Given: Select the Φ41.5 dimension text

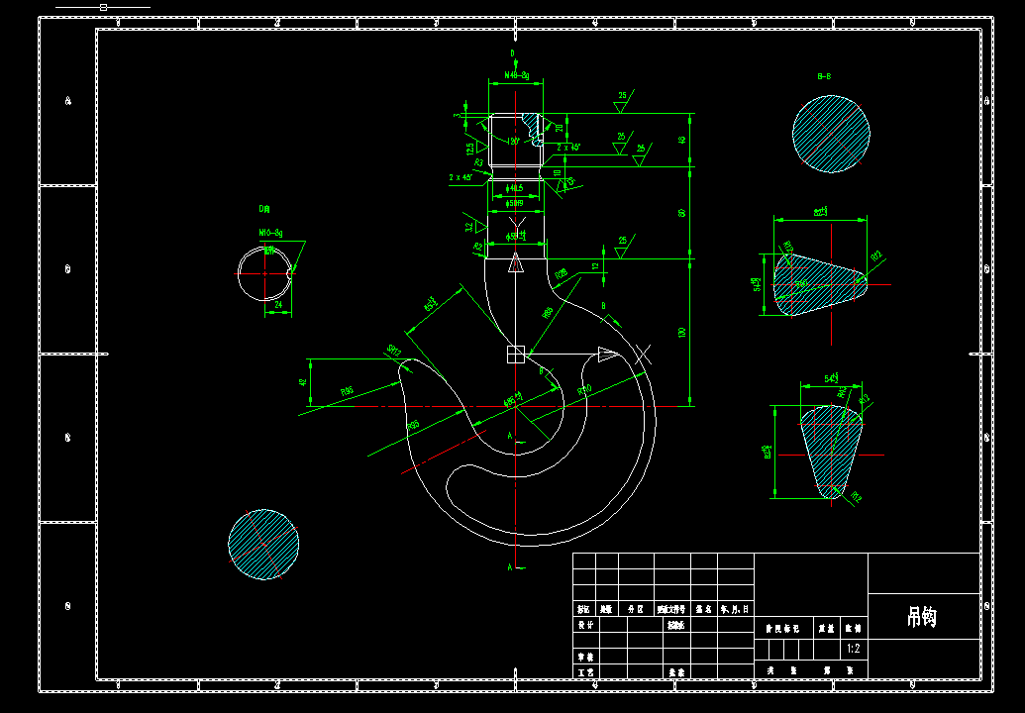Looking at the screenshot, I should click(x=515, y=188).
